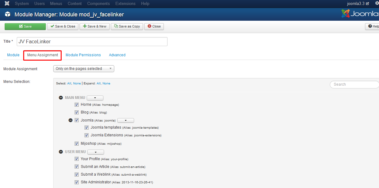Toggle the Site Administrator checkbox
The width and height of the screenshot is (379, 188).
[76, 182]
